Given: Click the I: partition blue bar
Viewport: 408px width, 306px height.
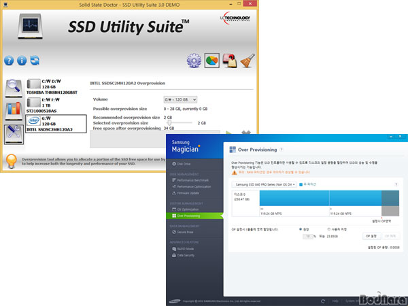Looking at the screenshot, I should pyautogui.click(x=356, y=199).
